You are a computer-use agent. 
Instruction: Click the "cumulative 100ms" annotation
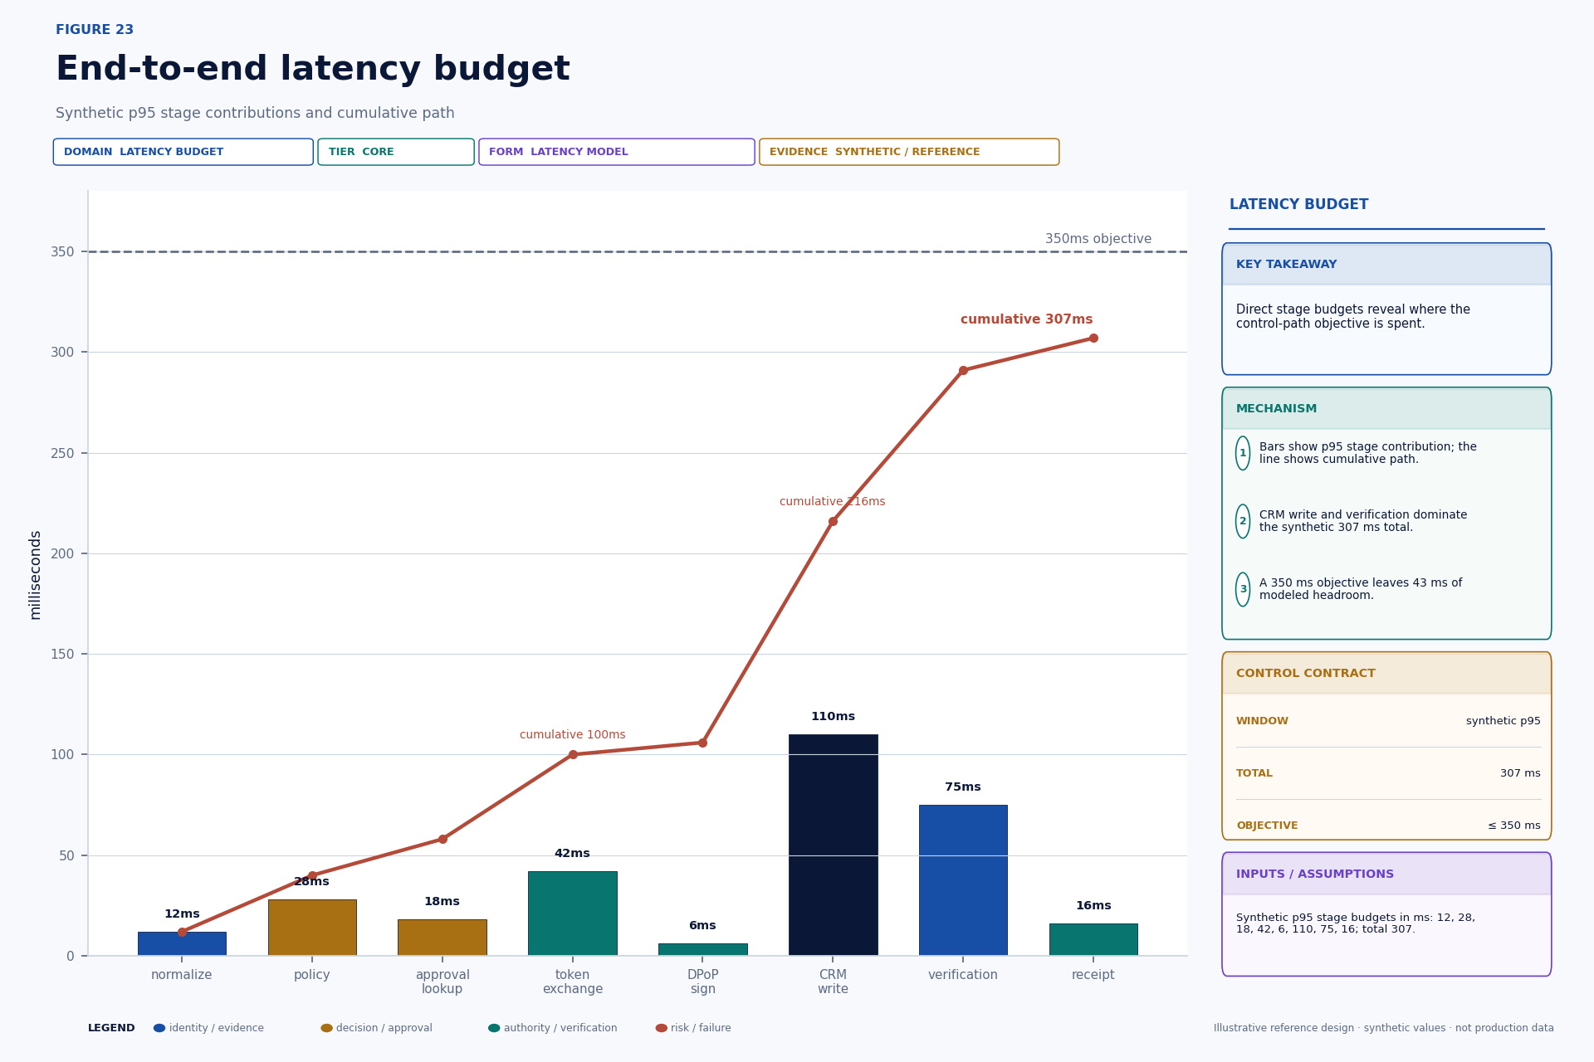tap(573, 735)
